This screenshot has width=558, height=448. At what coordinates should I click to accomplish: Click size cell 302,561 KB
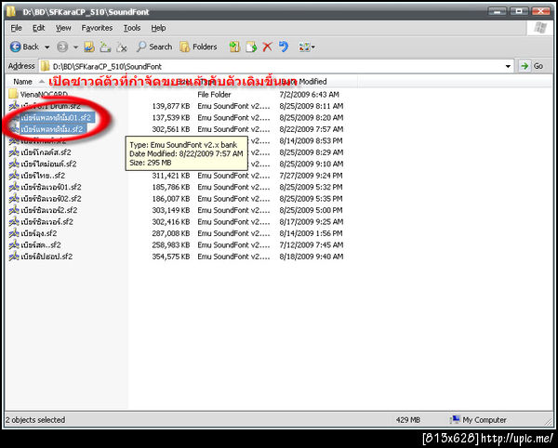tap(171, 129)
